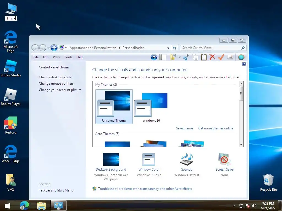Click the themes list scrollbar thumb
Viewport: 282px width, 211px height.
tap(241, 93)
